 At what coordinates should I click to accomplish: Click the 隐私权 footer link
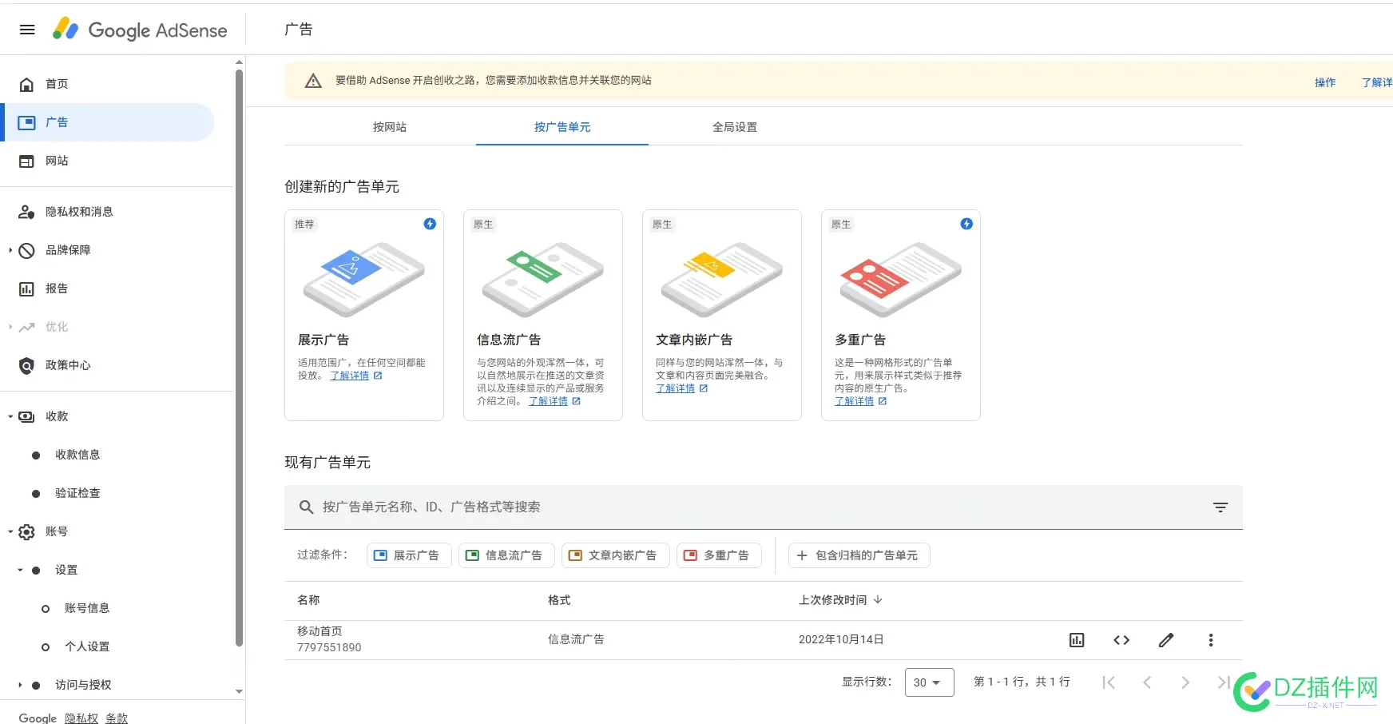click(x=81, y=718)
